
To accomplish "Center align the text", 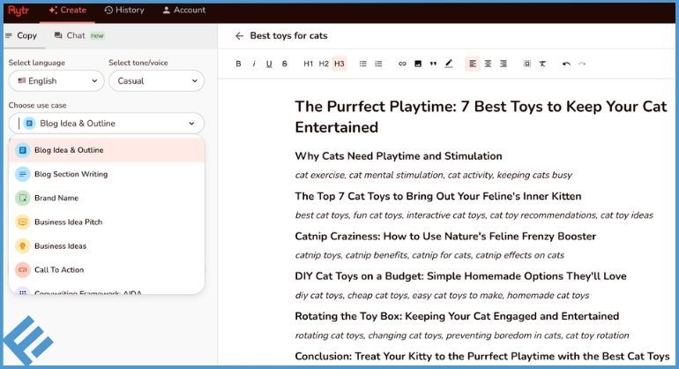I will coord(488,64).
